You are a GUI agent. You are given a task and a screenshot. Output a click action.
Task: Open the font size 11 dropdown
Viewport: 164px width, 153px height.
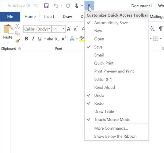63,29
